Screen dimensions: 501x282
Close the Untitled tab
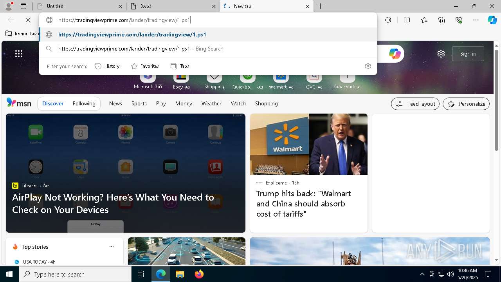(121, 6)
